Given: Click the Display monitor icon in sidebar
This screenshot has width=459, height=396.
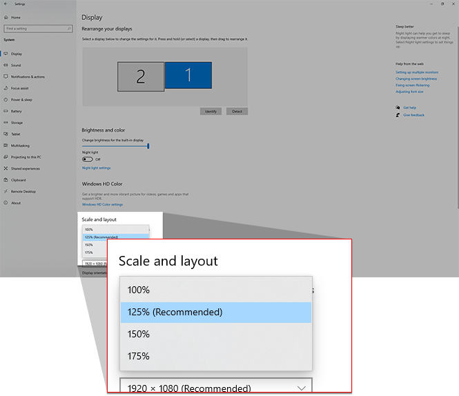Looking at the screenshot, I should point(6,54).
